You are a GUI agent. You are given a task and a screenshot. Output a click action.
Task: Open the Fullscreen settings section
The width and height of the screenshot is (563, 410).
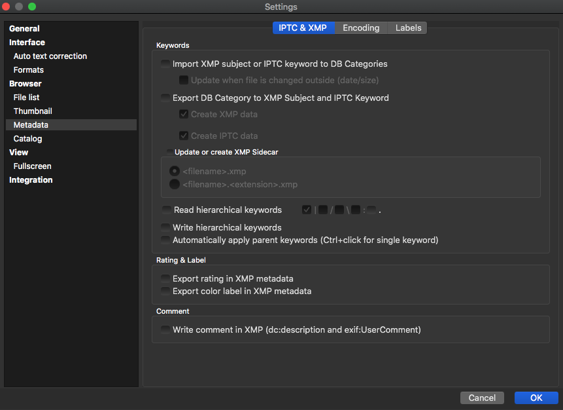(32, 166)
